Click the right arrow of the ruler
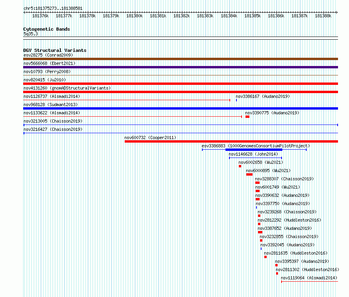 click(337, 13)
